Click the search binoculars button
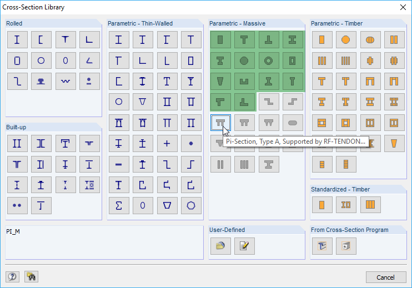The width and height of the screenshot is (412, 288). pos(31,277)
